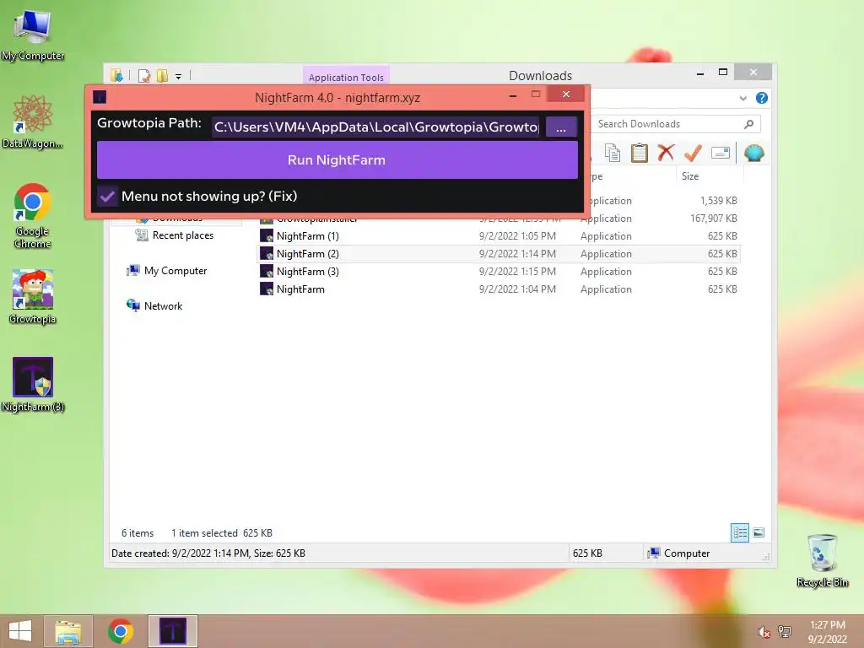Open File Explorer from taskbar

point(68,631)
